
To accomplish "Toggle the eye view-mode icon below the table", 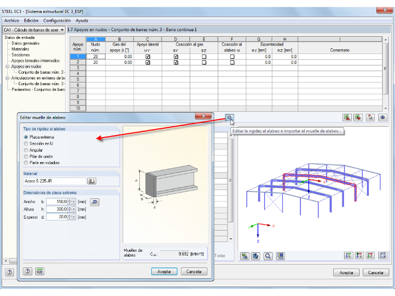I will [x=383, y=117].
